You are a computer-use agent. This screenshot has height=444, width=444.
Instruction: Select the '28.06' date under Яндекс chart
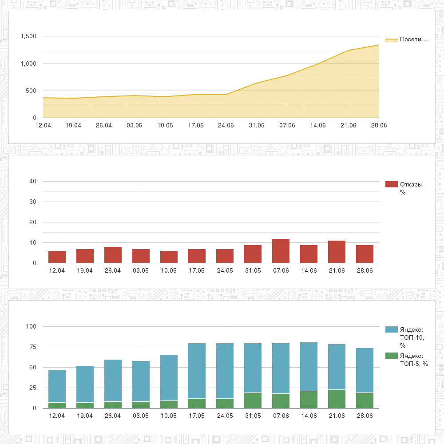pyautogui.click(x=365, y=416)
